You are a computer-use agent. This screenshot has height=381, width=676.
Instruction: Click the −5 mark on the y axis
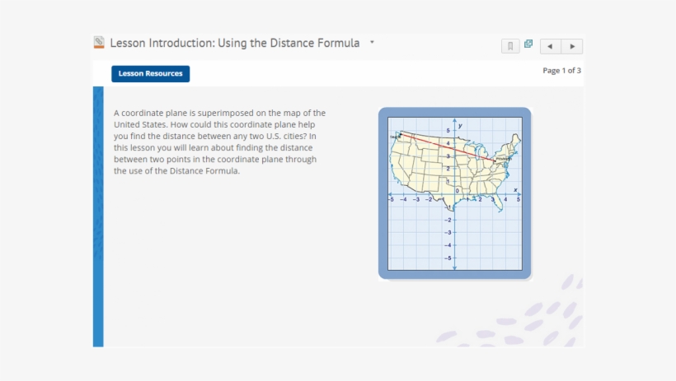point(448,258)
